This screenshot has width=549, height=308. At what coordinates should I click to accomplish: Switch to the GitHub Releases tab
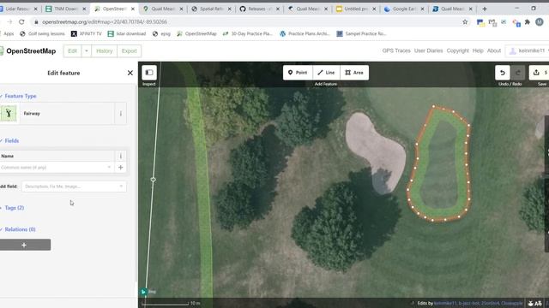pyautogui.click(x=260, y=9)
